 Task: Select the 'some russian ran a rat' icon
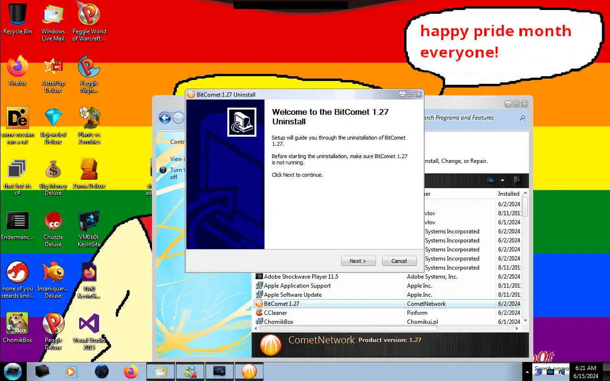18,125
